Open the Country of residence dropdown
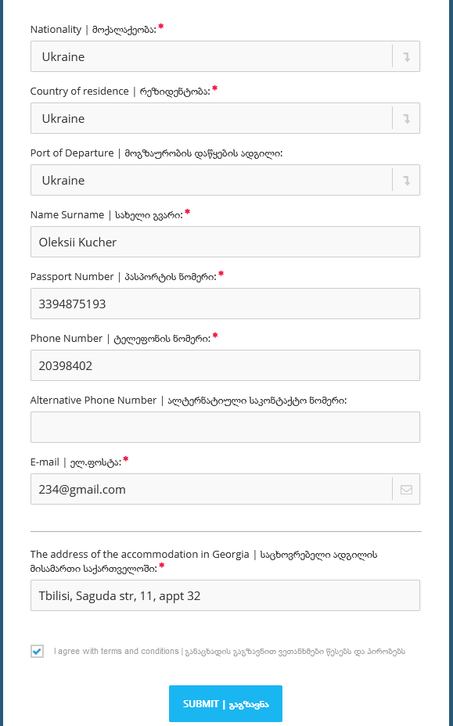Image resolution: width=453 pixels, height=726 pixels. pos(225,118)
